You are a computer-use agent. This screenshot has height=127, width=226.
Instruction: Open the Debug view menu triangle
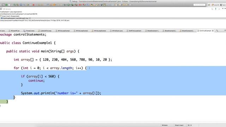(x=223, y=8)
